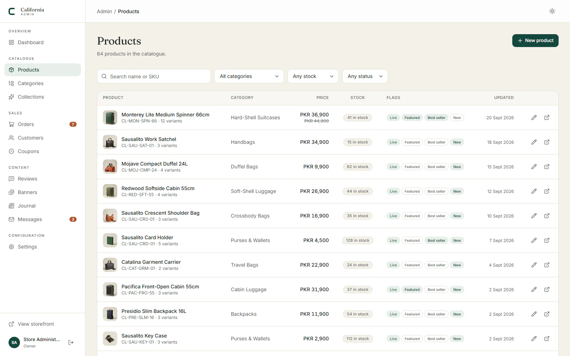Click the search magnifier icon
This screenshot has height=356, width=570.
click(x=104, y=76)
